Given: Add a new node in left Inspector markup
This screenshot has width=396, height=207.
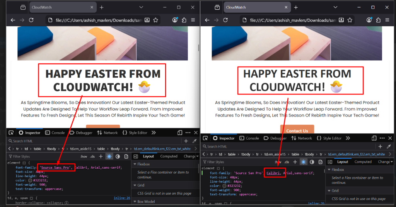Looking at the screenshot, I should [x=186, y=141].
